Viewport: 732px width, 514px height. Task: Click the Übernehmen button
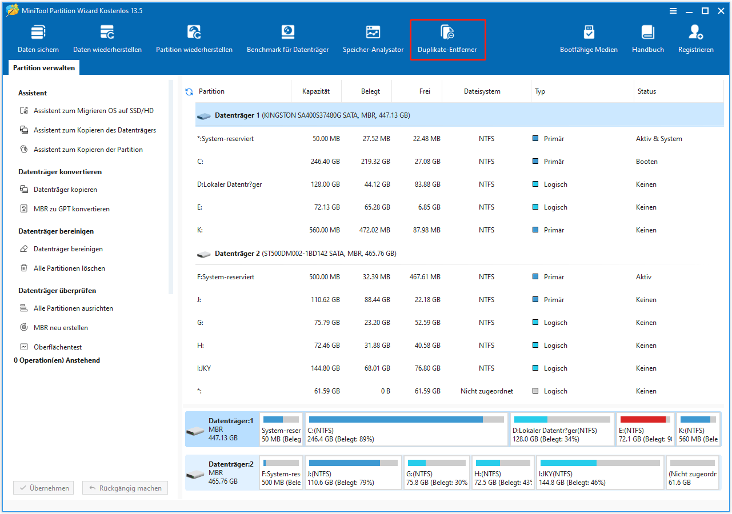pyautogui.click(x=43, y=487)
